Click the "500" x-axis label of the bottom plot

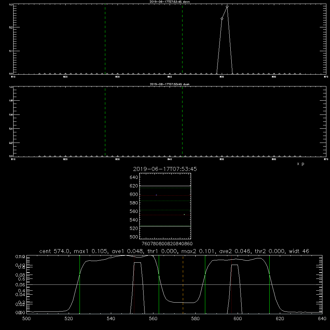click(26, 319)
